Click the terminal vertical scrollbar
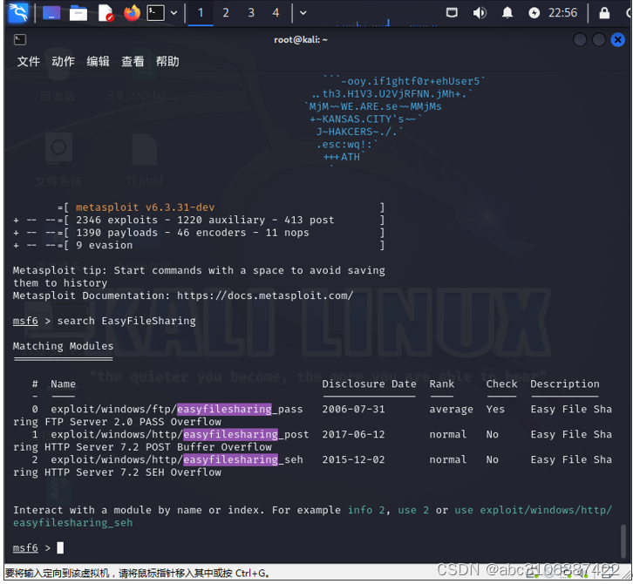Image resolution: width=633 pixels, height=584 pixels. (623, 541)
